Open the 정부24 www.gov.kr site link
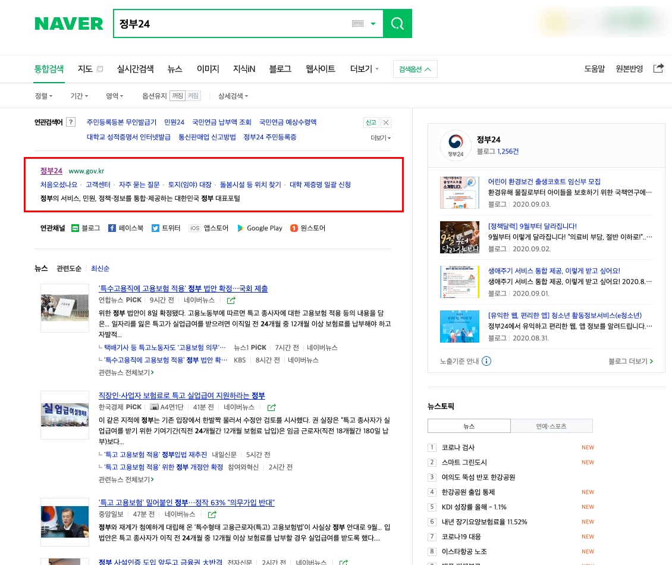672x565 pixels. [51, 171]
